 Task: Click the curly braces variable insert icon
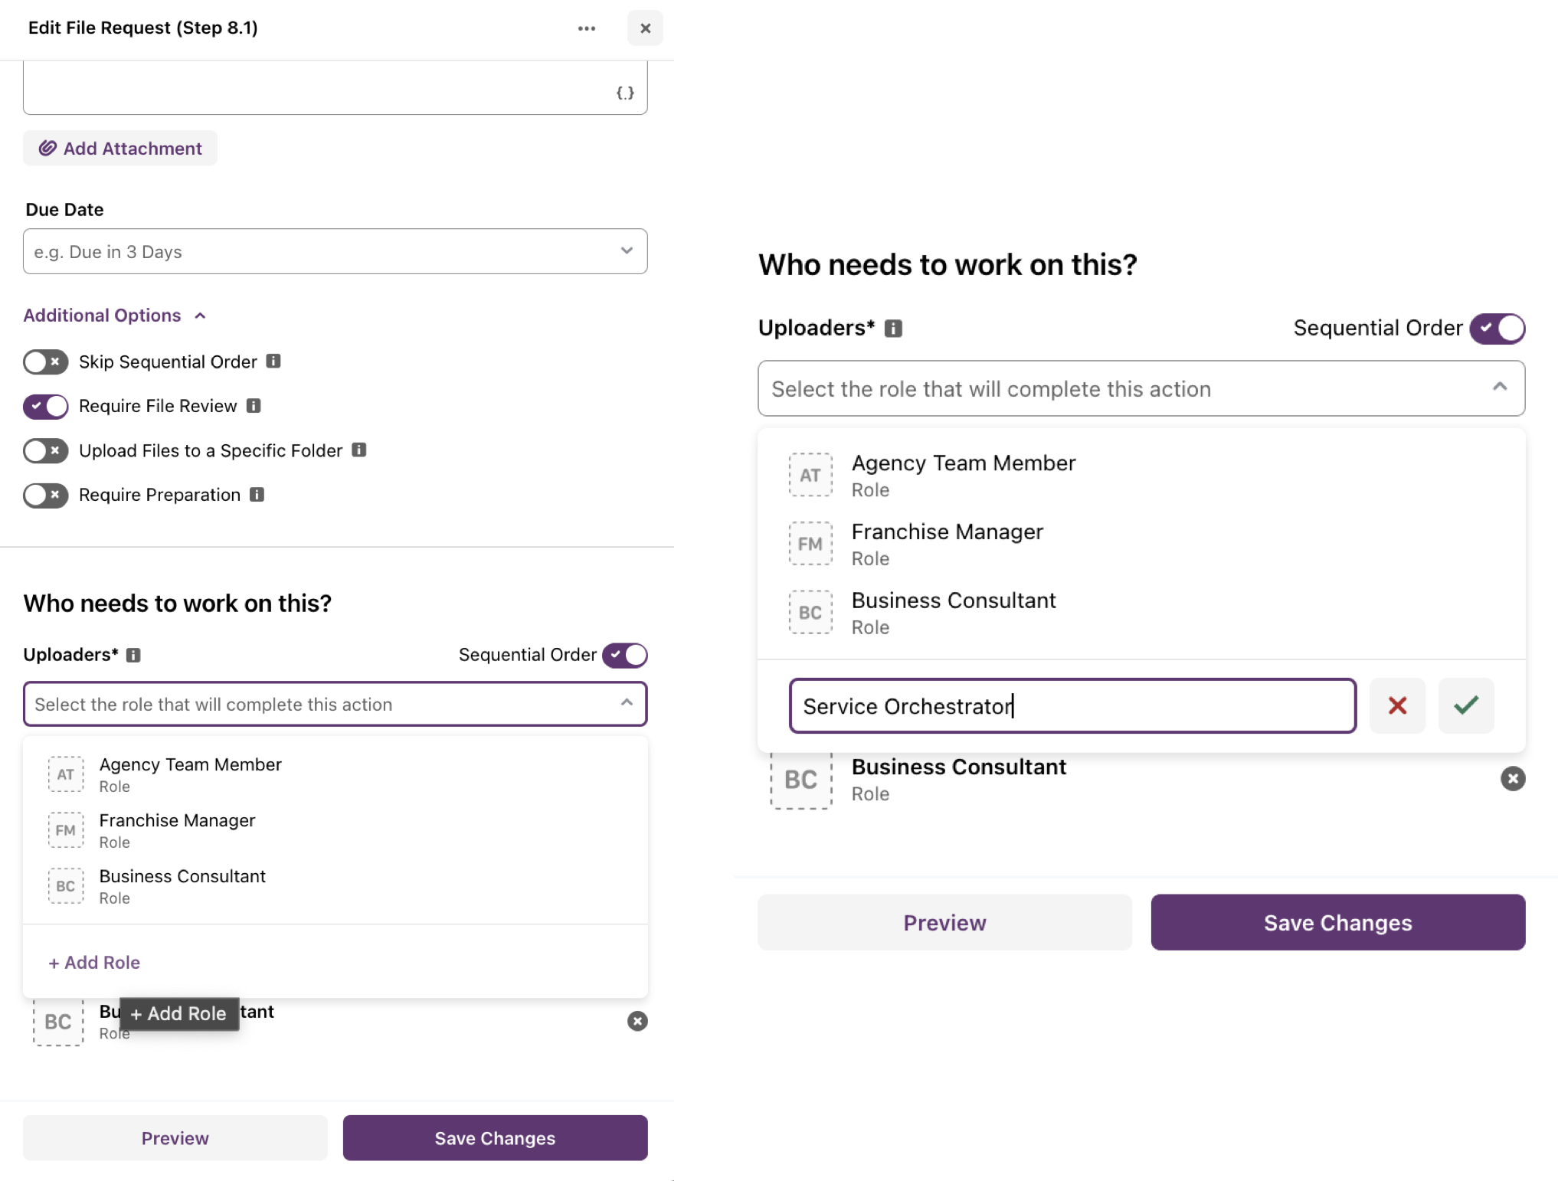pos(625,93)
